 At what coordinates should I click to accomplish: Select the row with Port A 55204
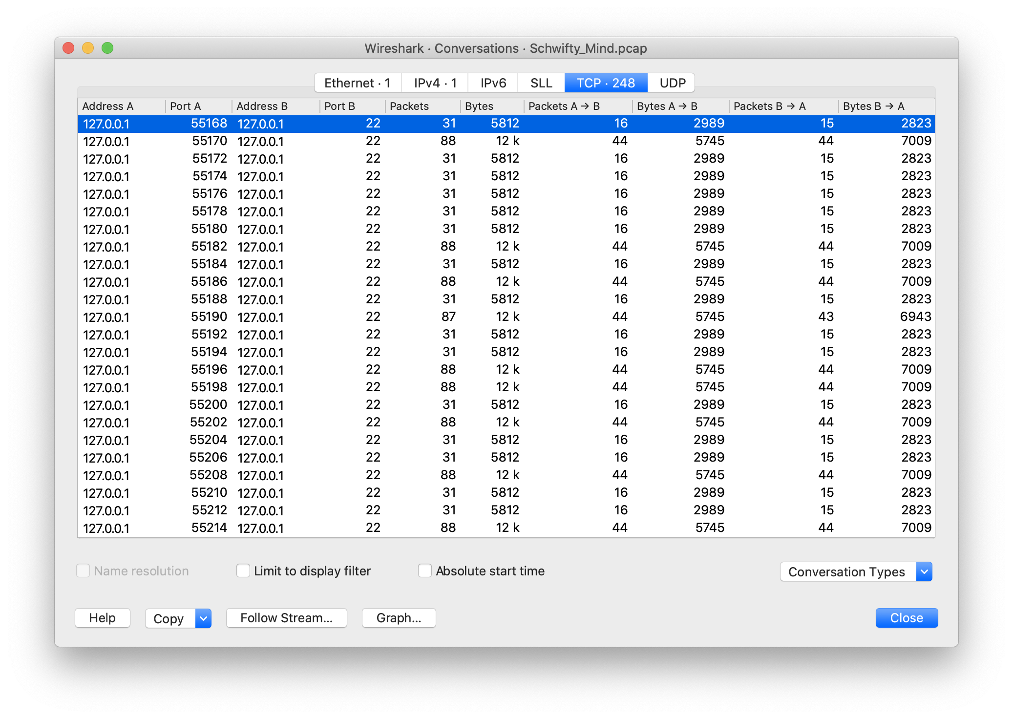(506, 440)
